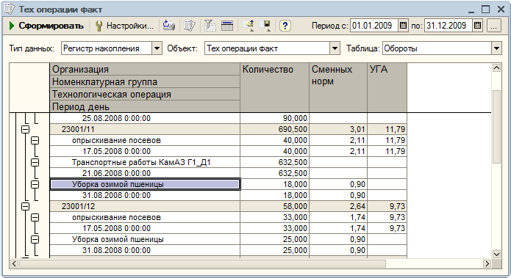The width and height of the screenshot is (511, 278).
Task: Select Транспортные работы КамАЗ Г1_Д1 row
Action: click(x=145, y=162)
